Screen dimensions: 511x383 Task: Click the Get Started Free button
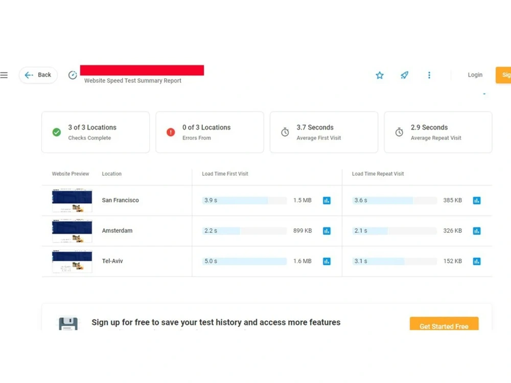click(x=444, y=324)
